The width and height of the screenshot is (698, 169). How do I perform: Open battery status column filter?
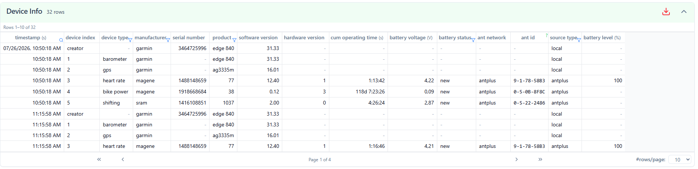[473, 40]
